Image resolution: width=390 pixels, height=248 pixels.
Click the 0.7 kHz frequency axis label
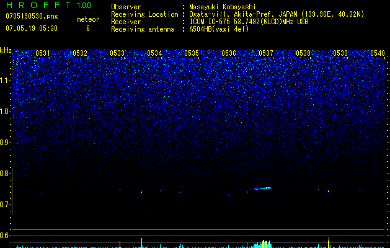tap(5, 205)
